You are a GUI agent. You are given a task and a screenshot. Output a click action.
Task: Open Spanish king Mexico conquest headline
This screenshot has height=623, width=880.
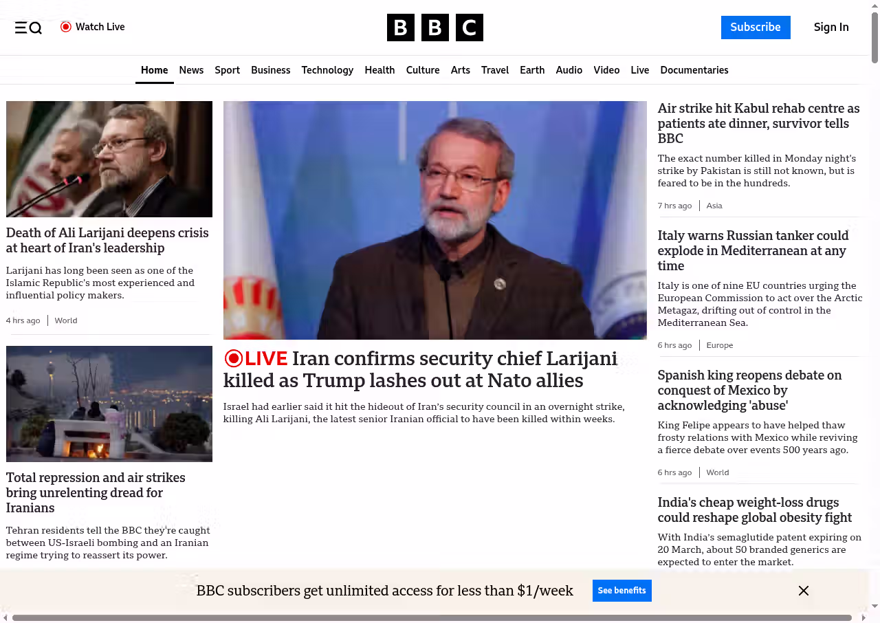(x=749, y=390)
